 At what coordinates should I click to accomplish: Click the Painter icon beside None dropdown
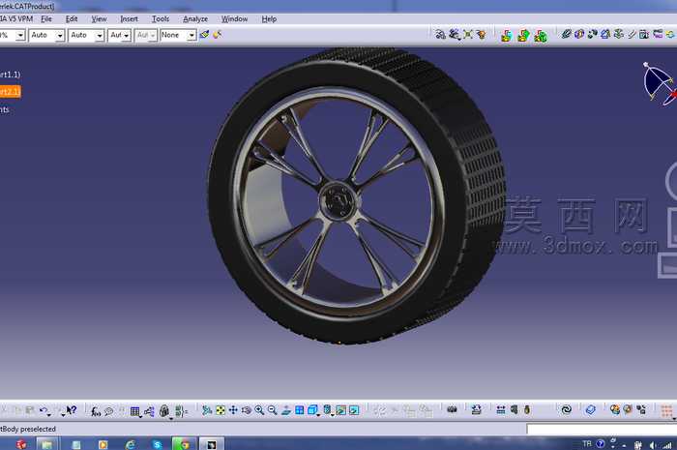[205, 35]
